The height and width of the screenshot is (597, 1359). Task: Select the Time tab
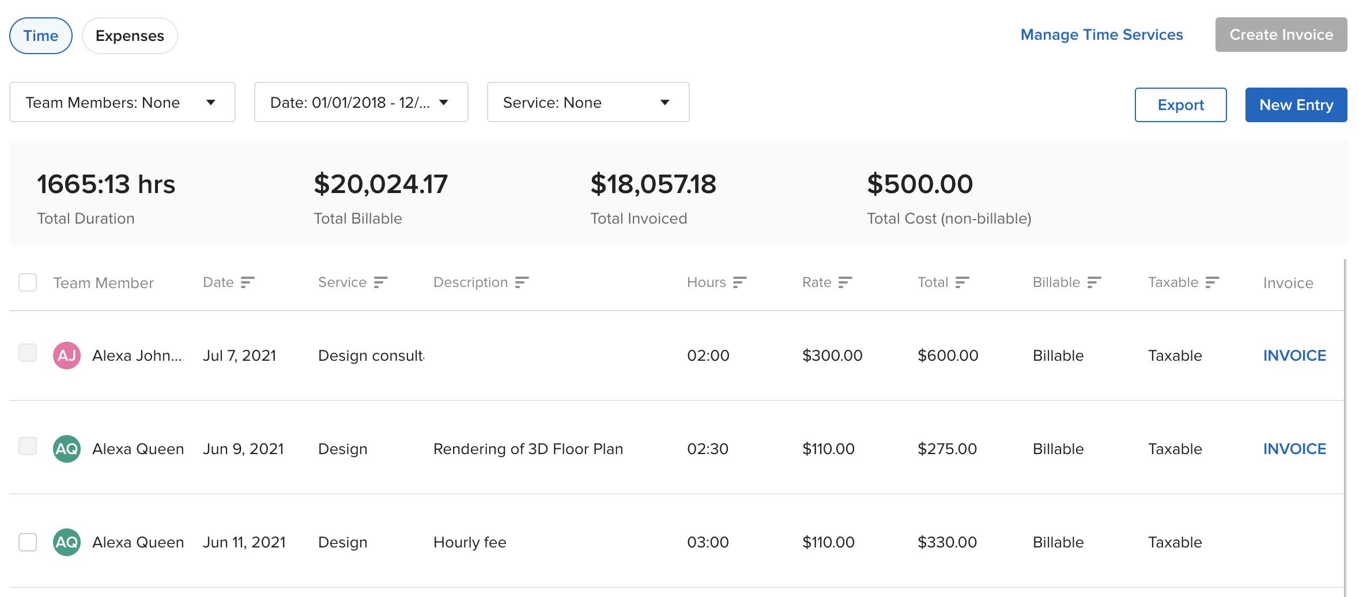(40, 35)
